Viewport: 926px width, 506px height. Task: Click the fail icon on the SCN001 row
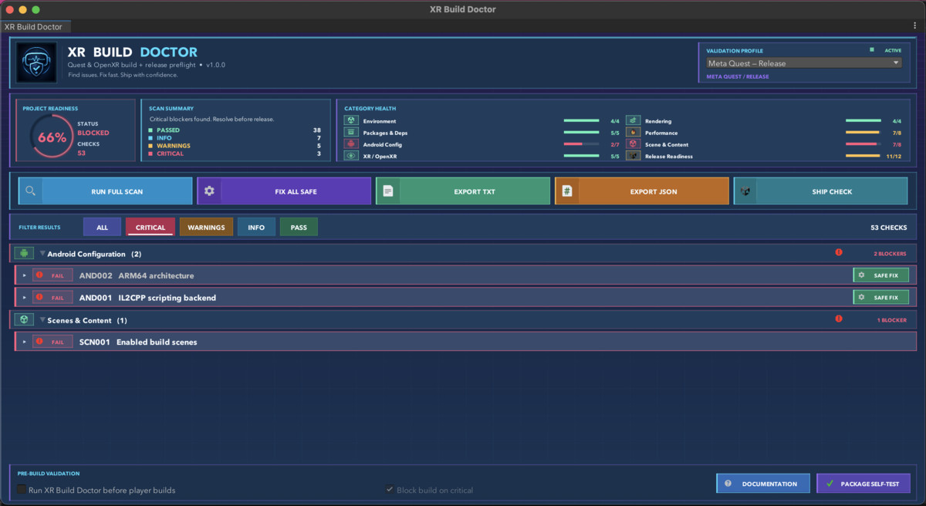(x=39, y=341)
